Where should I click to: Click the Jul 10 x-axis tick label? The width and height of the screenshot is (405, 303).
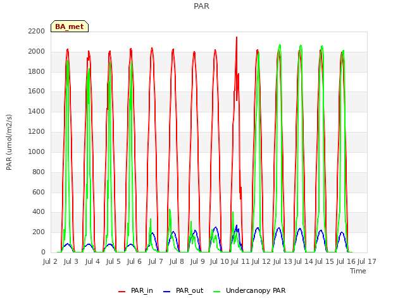[220, 261]
